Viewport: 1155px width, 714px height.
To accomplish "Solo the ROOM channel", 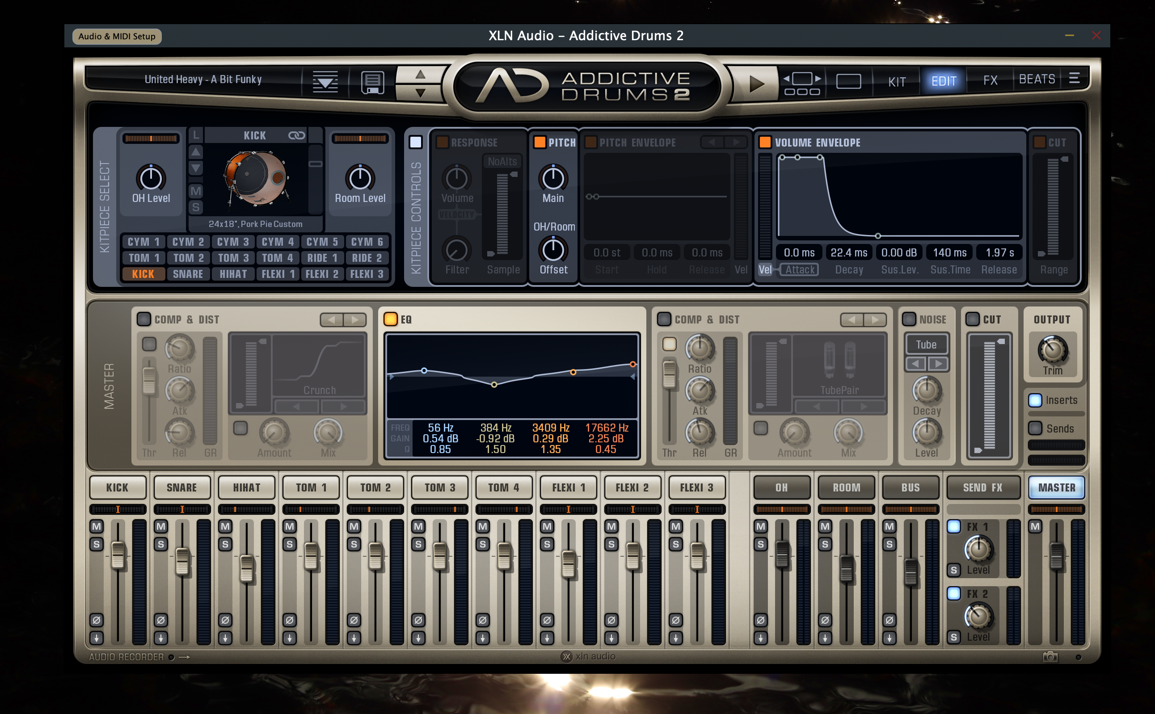I will (824, 544).
